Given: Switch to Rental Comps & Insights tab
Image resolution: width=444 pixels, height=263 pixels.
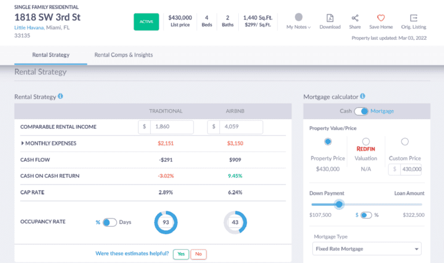Looking at the screenshot, I should point(124,55).
